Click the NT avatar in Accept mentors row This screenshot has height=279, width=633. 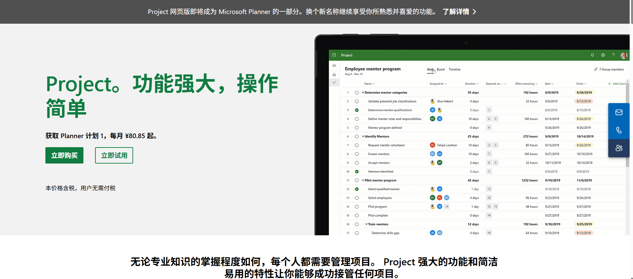pos(439,163)
